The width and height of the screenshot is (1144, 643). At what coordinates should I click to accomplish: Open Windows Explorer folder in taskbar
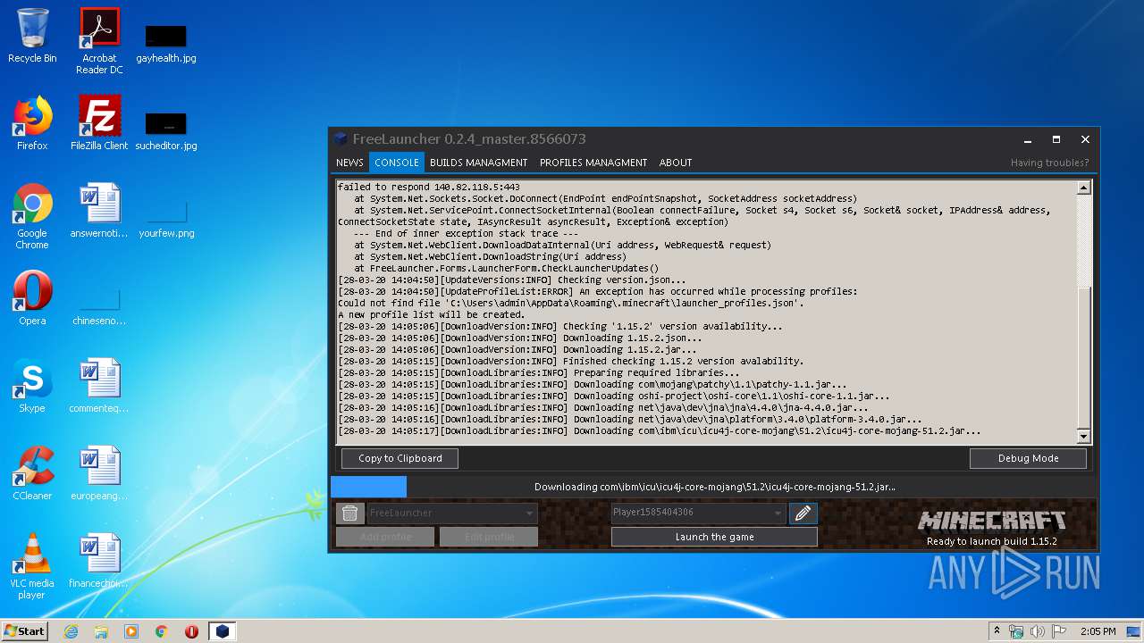pyautogui.click(x=101, y=631)
